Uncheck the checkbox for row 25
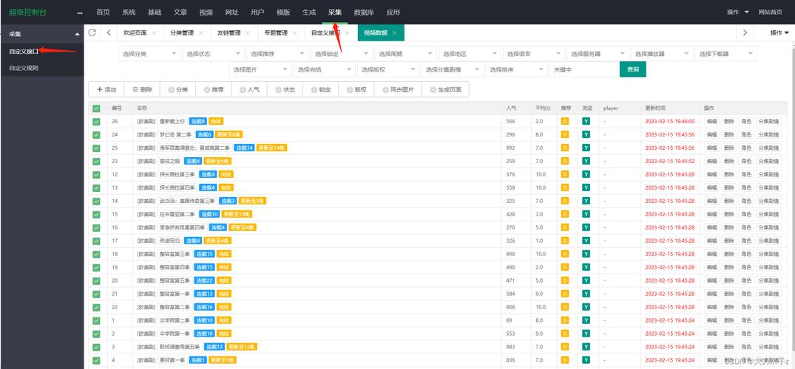 pos(96,148)
